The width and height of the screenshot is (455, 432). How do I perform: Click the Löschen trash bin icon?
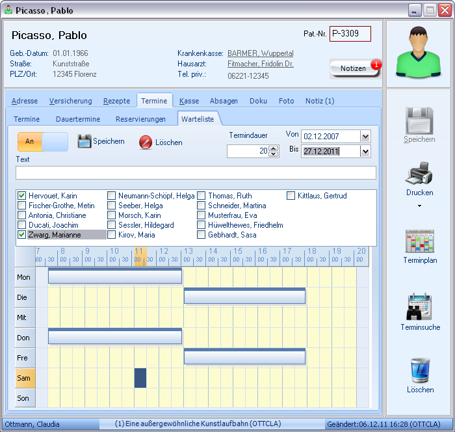pos(420,370)
